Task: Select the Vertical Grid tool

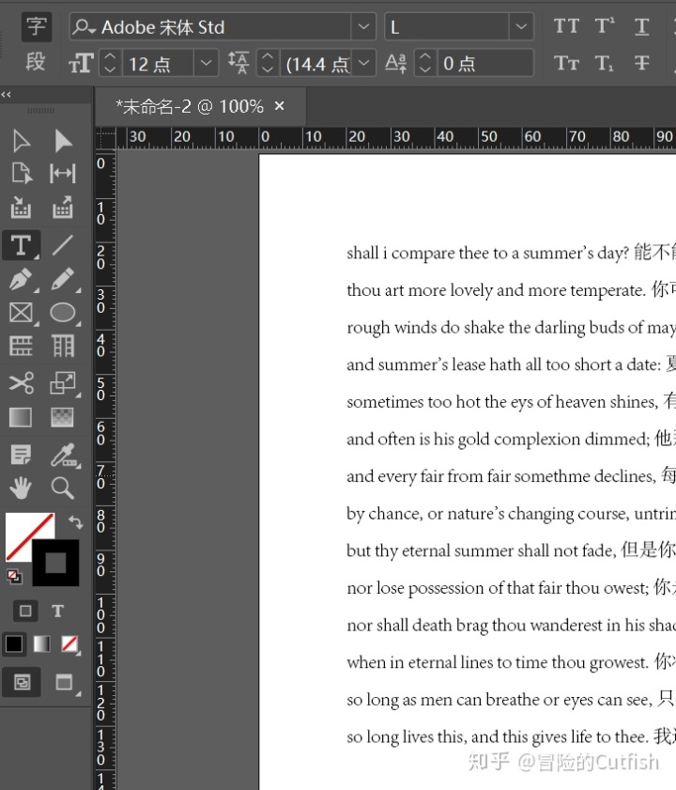Action: (63, 346)
